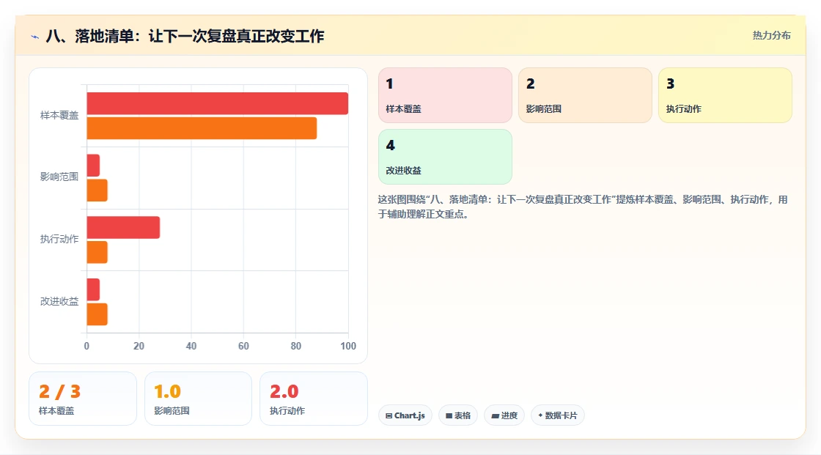
Task: Click the red 改进收益 bar
Action: click(93, 289)
